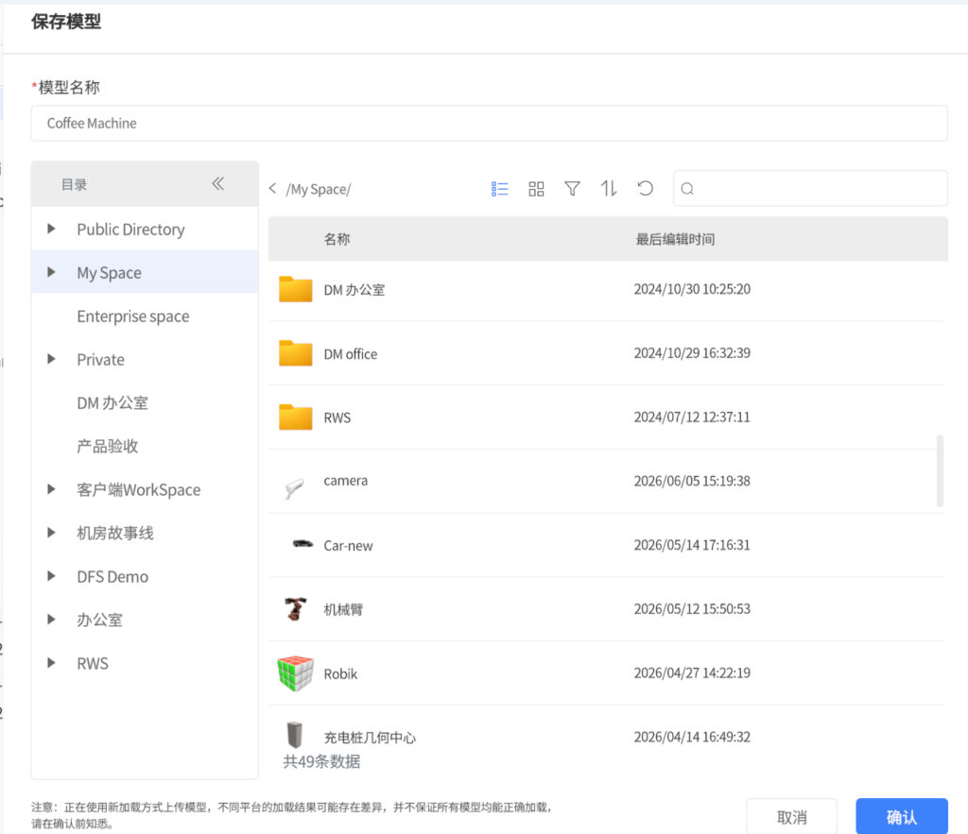Screen dimensions: 968x834
Task: Expand the Private tree node
Action: click(x=51, y=359)
